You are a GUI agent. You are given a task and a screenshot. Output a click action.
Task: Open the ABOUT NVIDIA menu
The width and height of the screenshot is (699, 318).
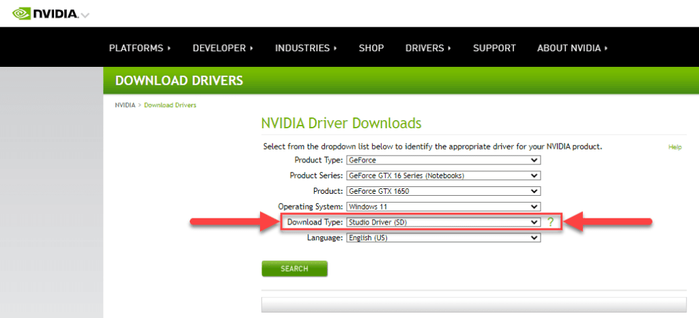click(x=573, y=48)
